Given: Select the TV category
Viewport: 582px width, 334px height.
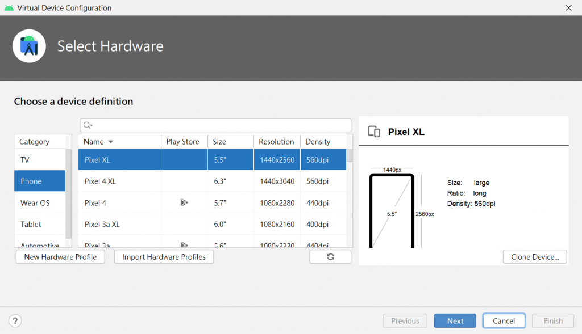Looking at the screenshot, I should pyautogui.click(x=40, y=159).
